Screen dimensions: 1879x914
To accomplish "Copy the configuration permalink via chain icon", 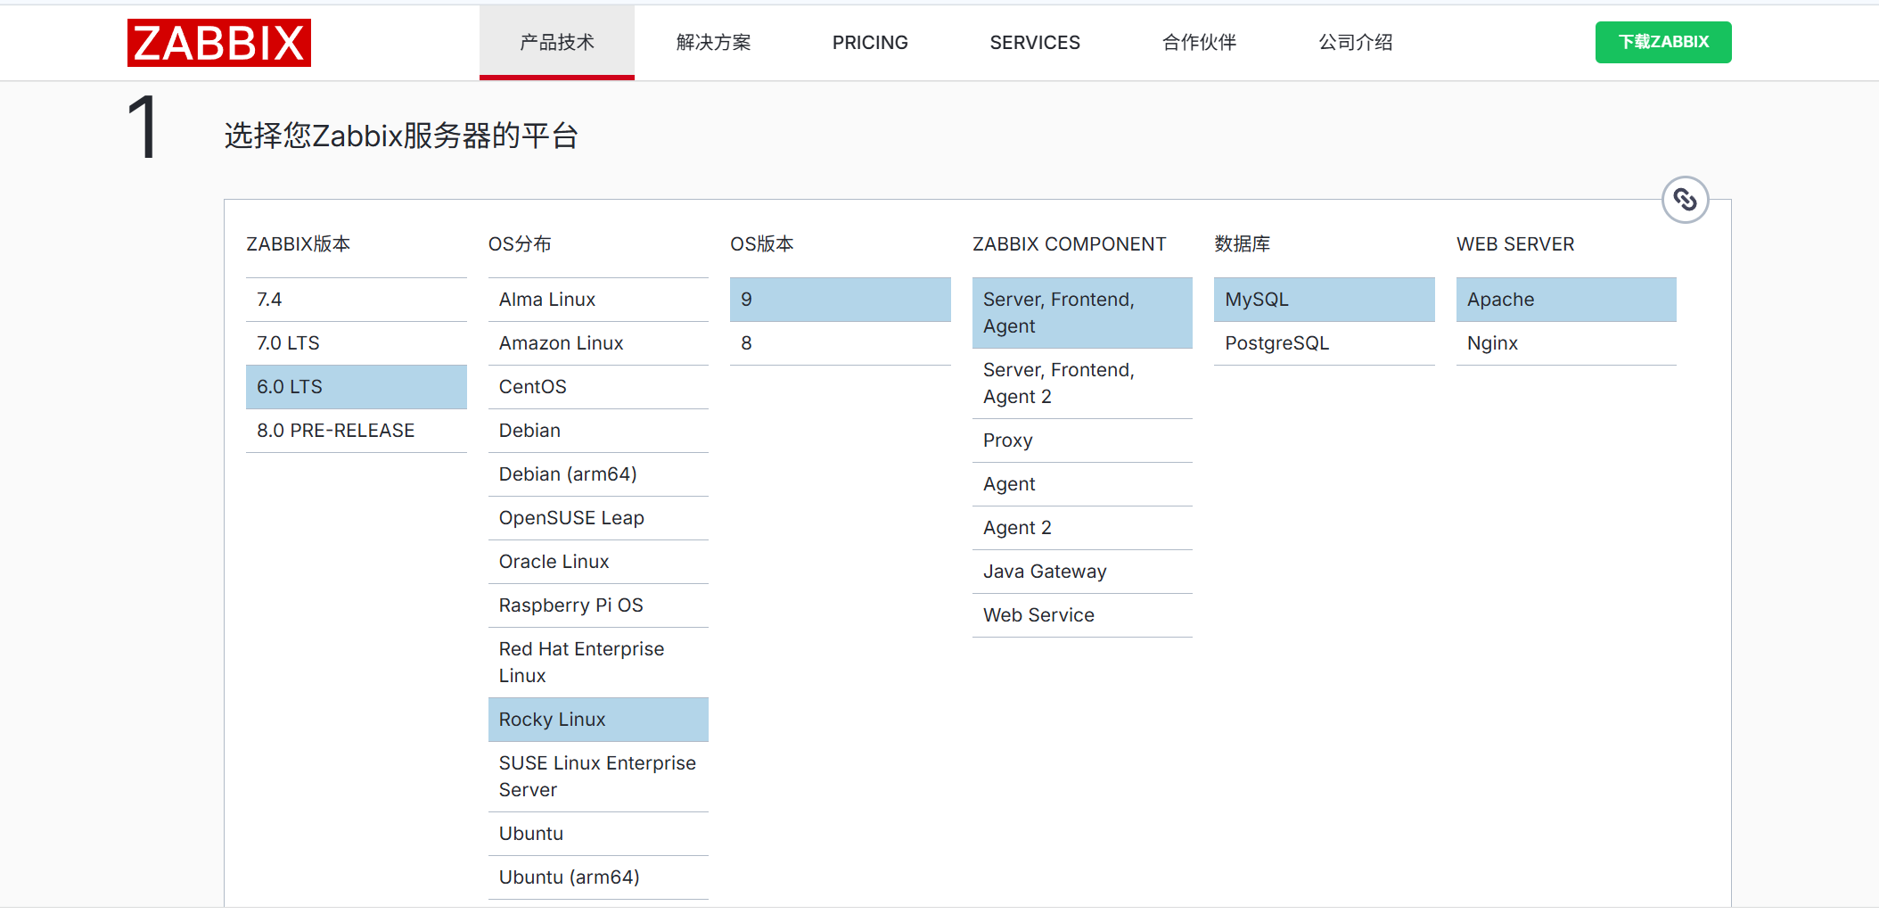I will coord(1685,200).
